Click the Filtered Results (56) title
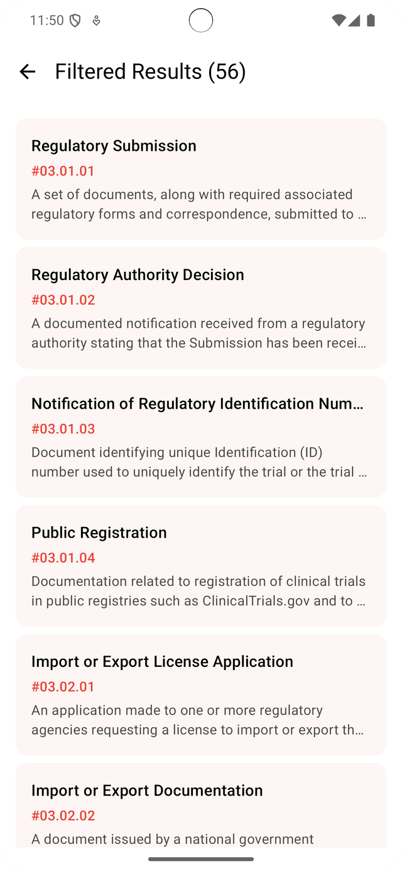Image resolution: width=402 pixels, height=871 pixels. [151, 72]
